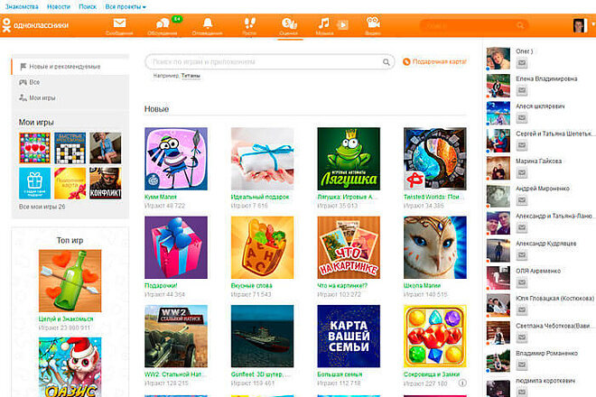Image resolution: width=596 pixels, height=397 pixels.
Task: Select Новые и рекомендуемые in the sidebar
Action: point(70,67)
